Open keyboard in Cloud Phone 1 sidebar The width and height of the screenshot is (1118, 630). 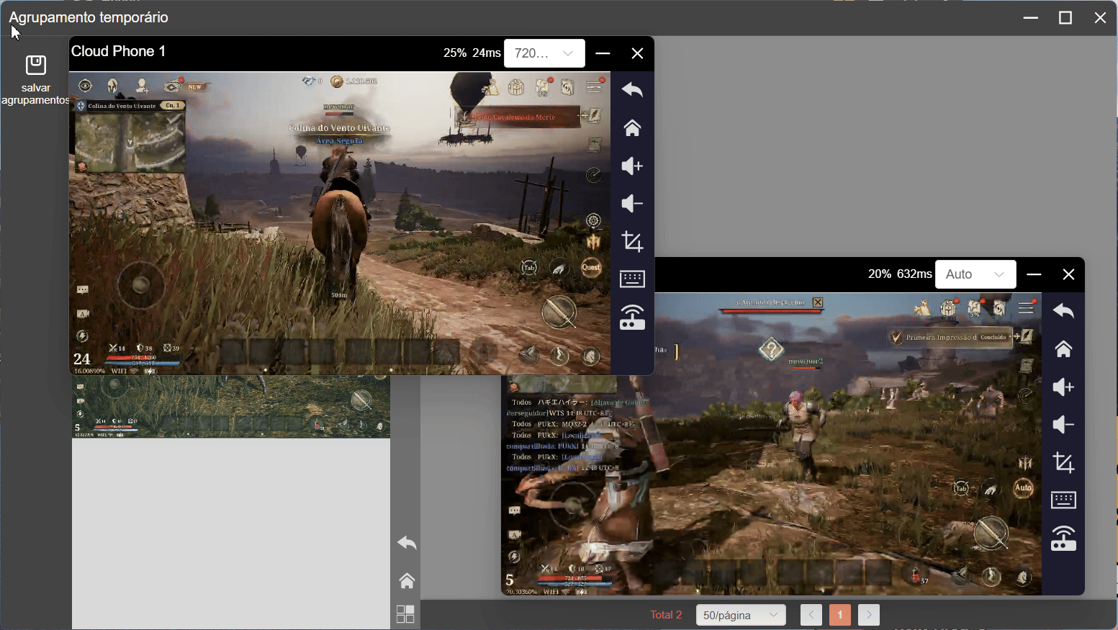click(x=632, y=279)
